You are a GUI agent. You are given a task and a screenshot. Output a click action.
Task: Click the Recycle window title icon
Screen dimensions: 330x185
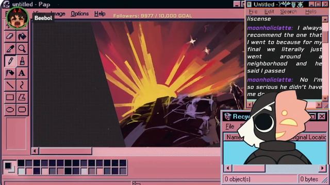point(227,117)
